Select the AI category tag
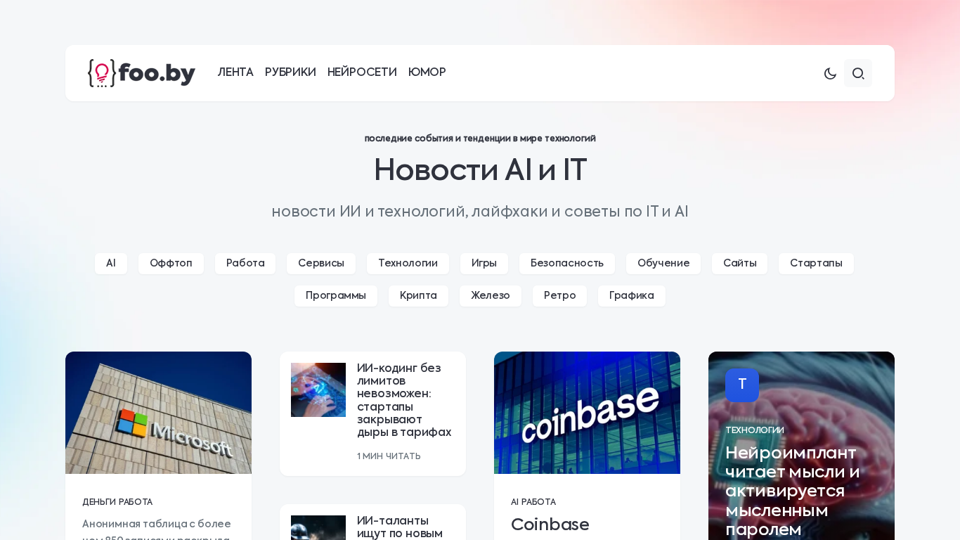This screenshot has width=960, height=540. click(111, 264)
